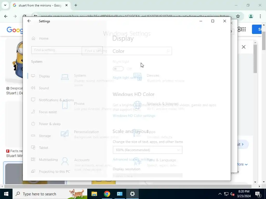Open the notification center icon
The width and height of the screenshot is (266, 199).
tap(257, 194)
